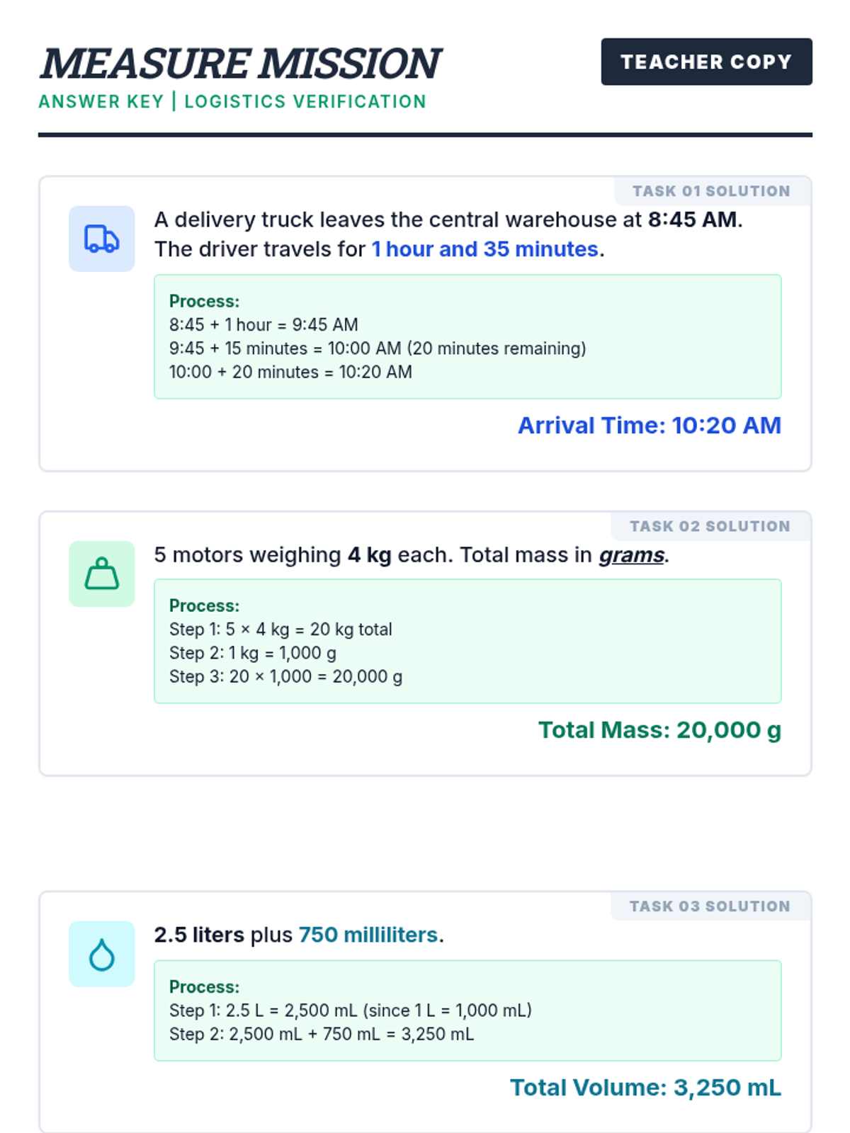Click the '750 milliliters' highlighted text
This screenshot has width=850, height=1133.
(368, 935)
